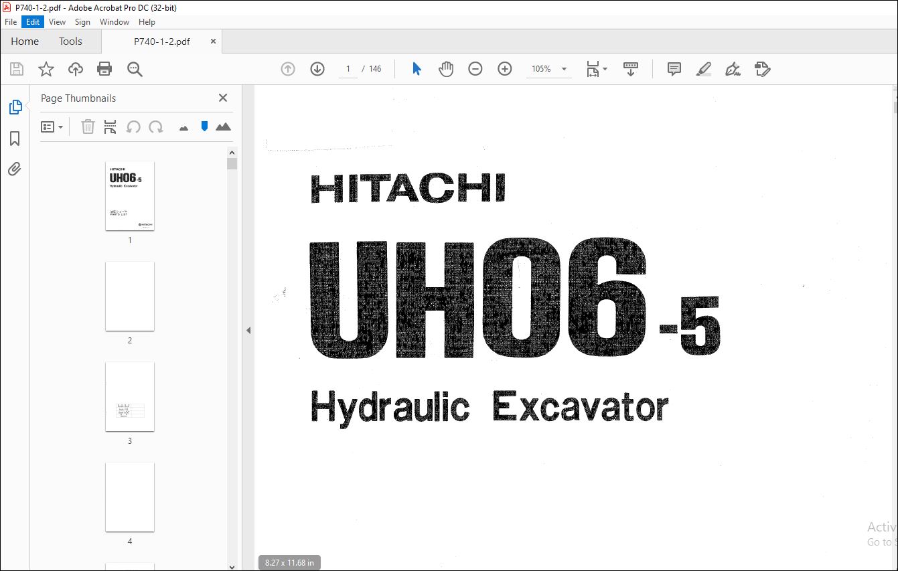Open the Sign menu

tap(82, 22)
